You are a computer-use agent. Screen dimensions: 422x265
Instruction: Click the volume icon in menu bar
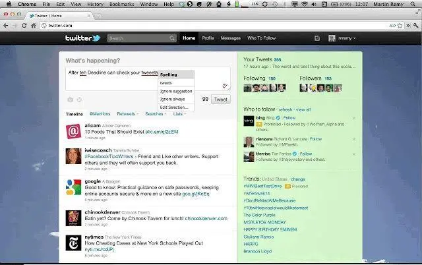314,4
